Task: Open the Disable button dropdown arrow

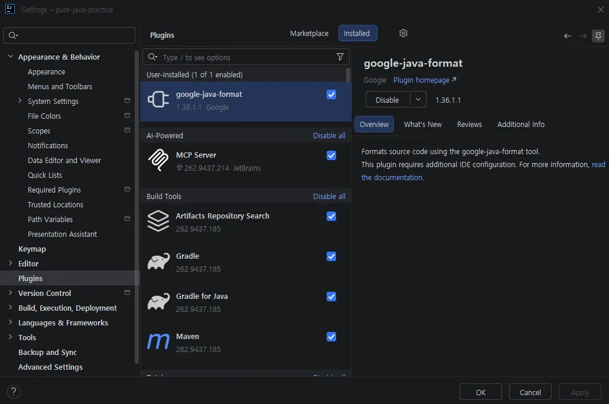Action: [x=418, y=99]
